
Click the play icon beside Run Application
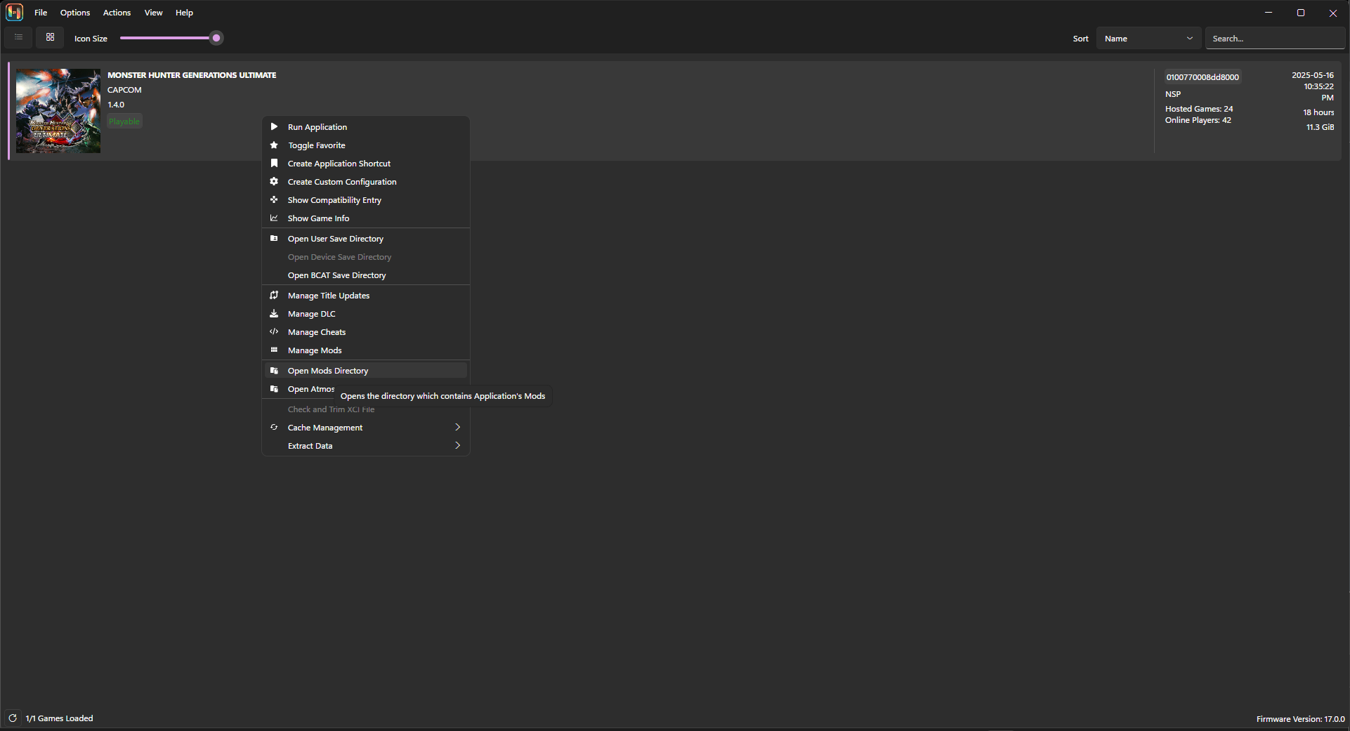point(274,127)
